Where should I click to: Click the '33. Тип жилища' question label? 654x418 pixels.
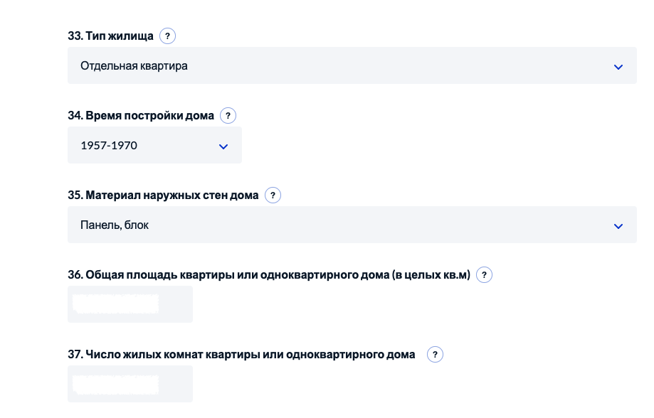click(110, 36)
